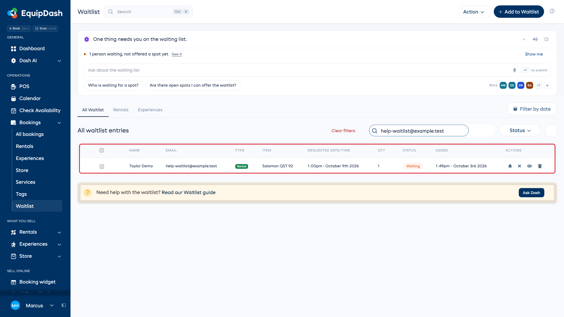564x317 pixels.
Task: Click the microphone icon in ask field
Action: [515, 70]
